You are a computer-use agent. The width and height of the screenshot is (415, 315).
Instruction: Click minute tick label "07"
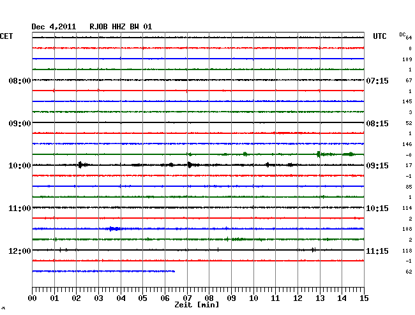point(187,298)
